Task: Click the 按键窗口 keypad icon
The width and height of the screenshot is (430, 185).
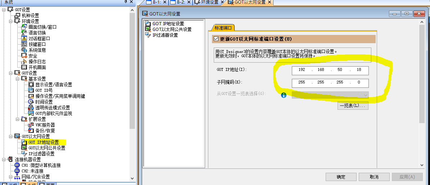Action: point(24,44)
